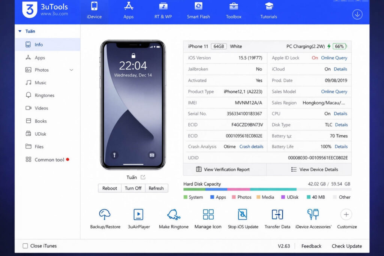Click the download arrow icon in header

[357, 14]
